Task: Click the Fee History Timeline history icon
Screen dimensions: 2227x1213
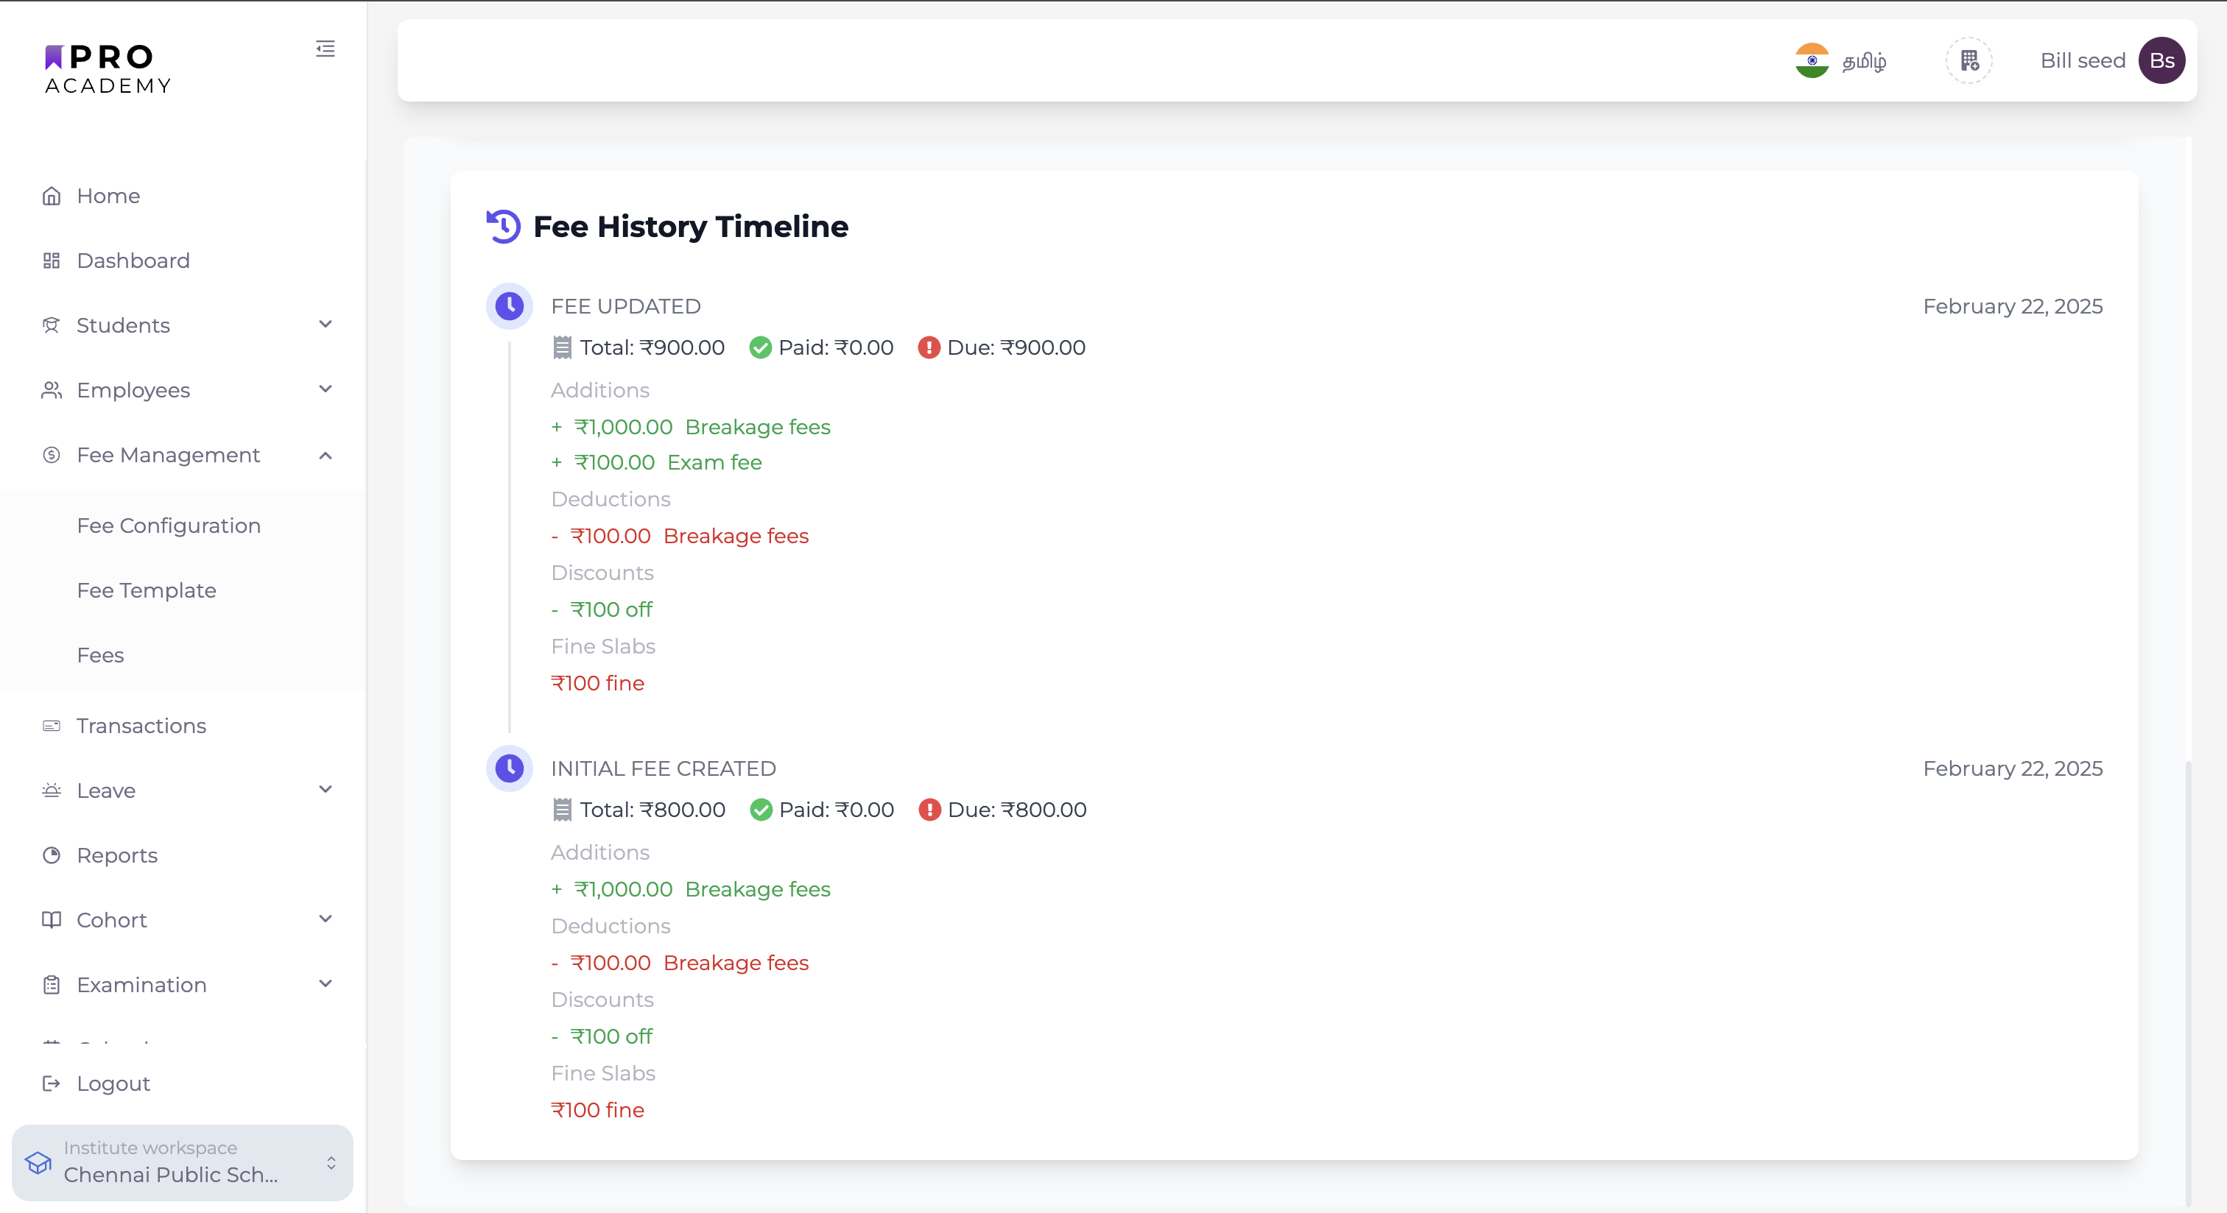Action: pos(503,227)
